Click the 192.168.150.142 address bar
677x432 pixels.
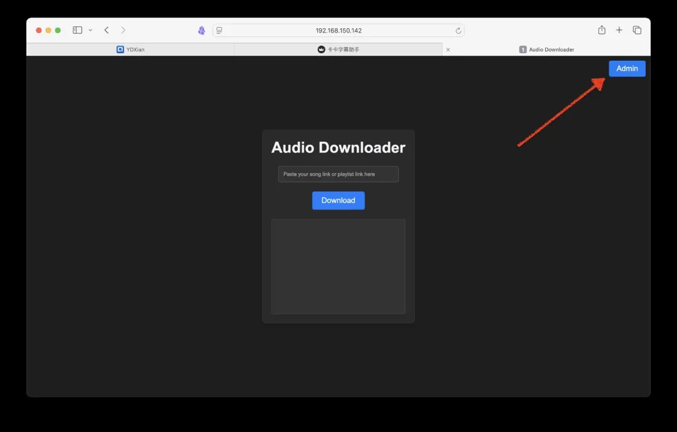point(338,31)
